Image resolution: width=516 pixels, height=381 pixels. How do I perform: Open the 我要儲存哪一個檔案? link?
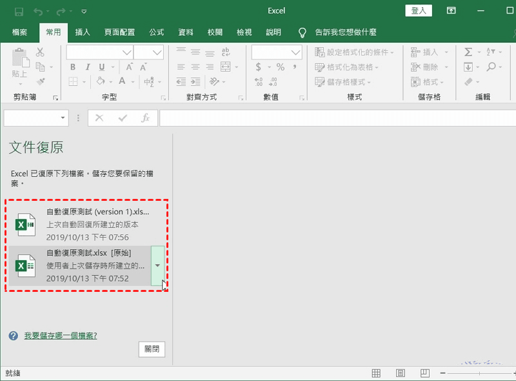click(x=61, y=336)
